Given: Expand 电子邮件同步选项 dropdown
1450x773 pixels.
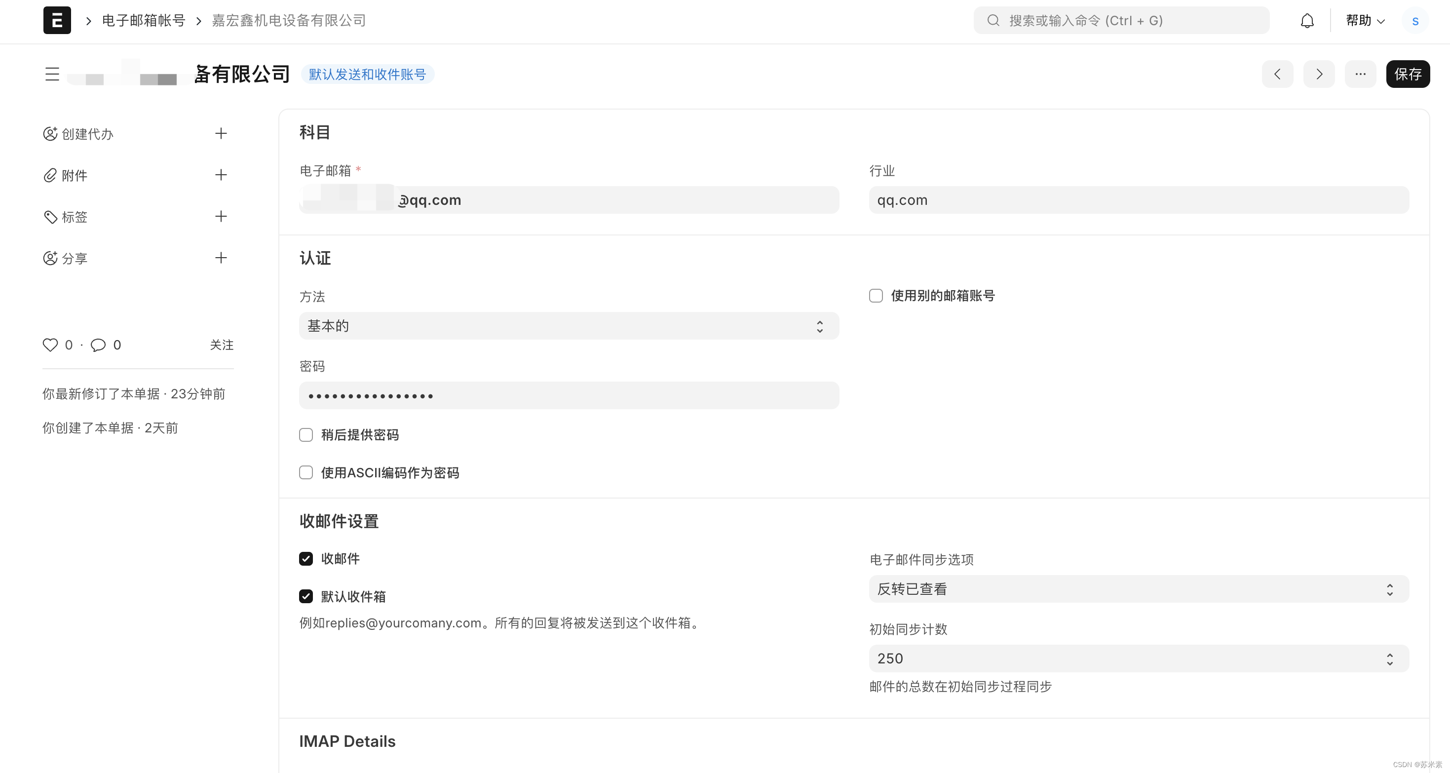Looking at the screenshot, I should coord(1138,589).
